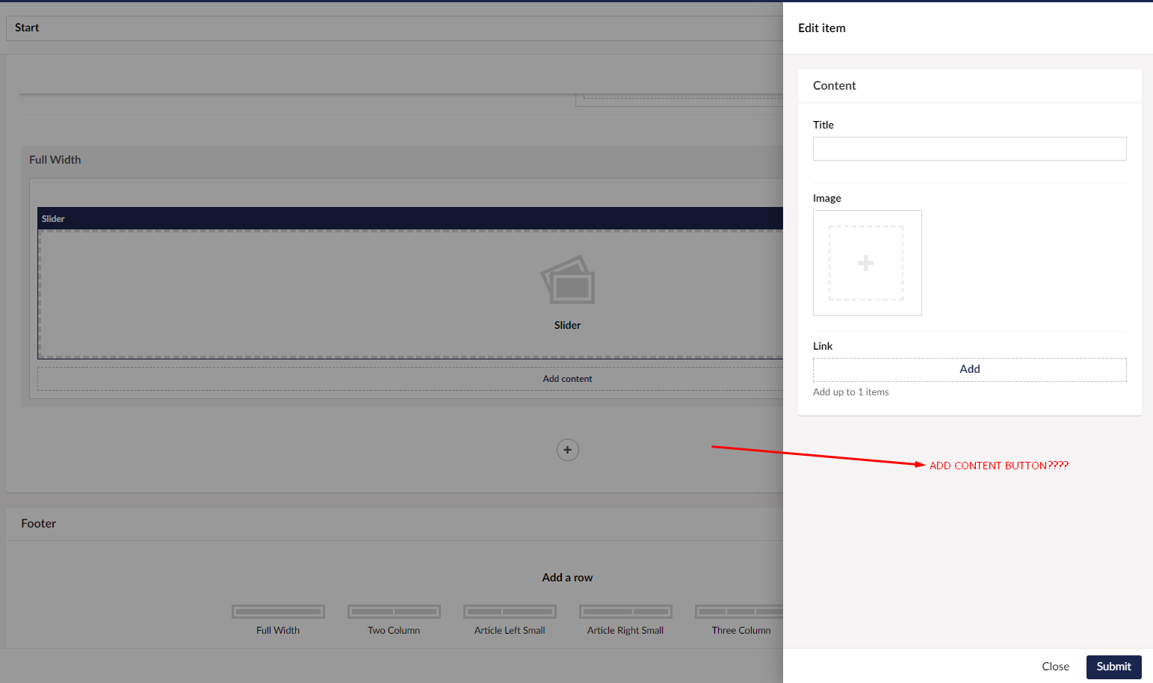
Task: Submit the Edit item panel
Action: click(x=1113, y=667)
